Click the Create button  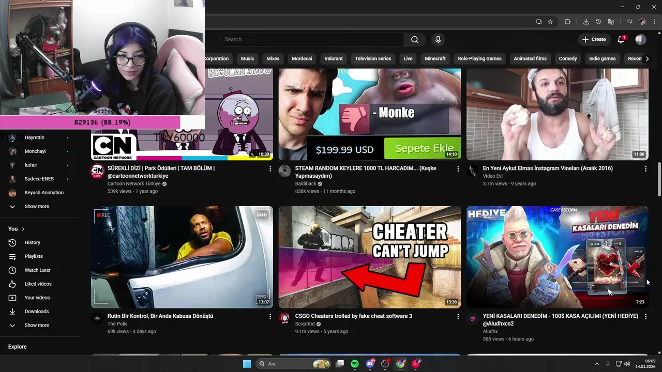click(594, 39)
